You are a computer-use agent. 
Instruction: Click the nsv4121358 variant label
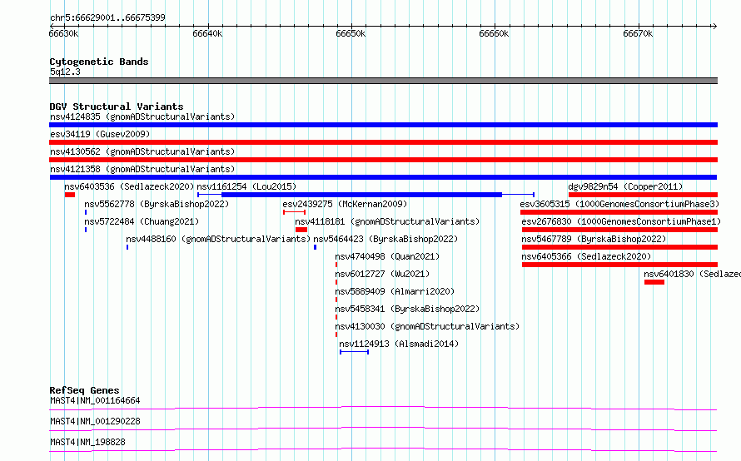coord(142,169)
